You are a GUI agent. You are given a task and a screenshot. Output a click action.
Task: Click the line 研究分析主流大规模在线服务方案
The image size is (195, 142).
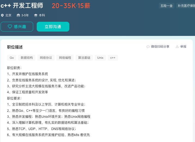(46, 86)
